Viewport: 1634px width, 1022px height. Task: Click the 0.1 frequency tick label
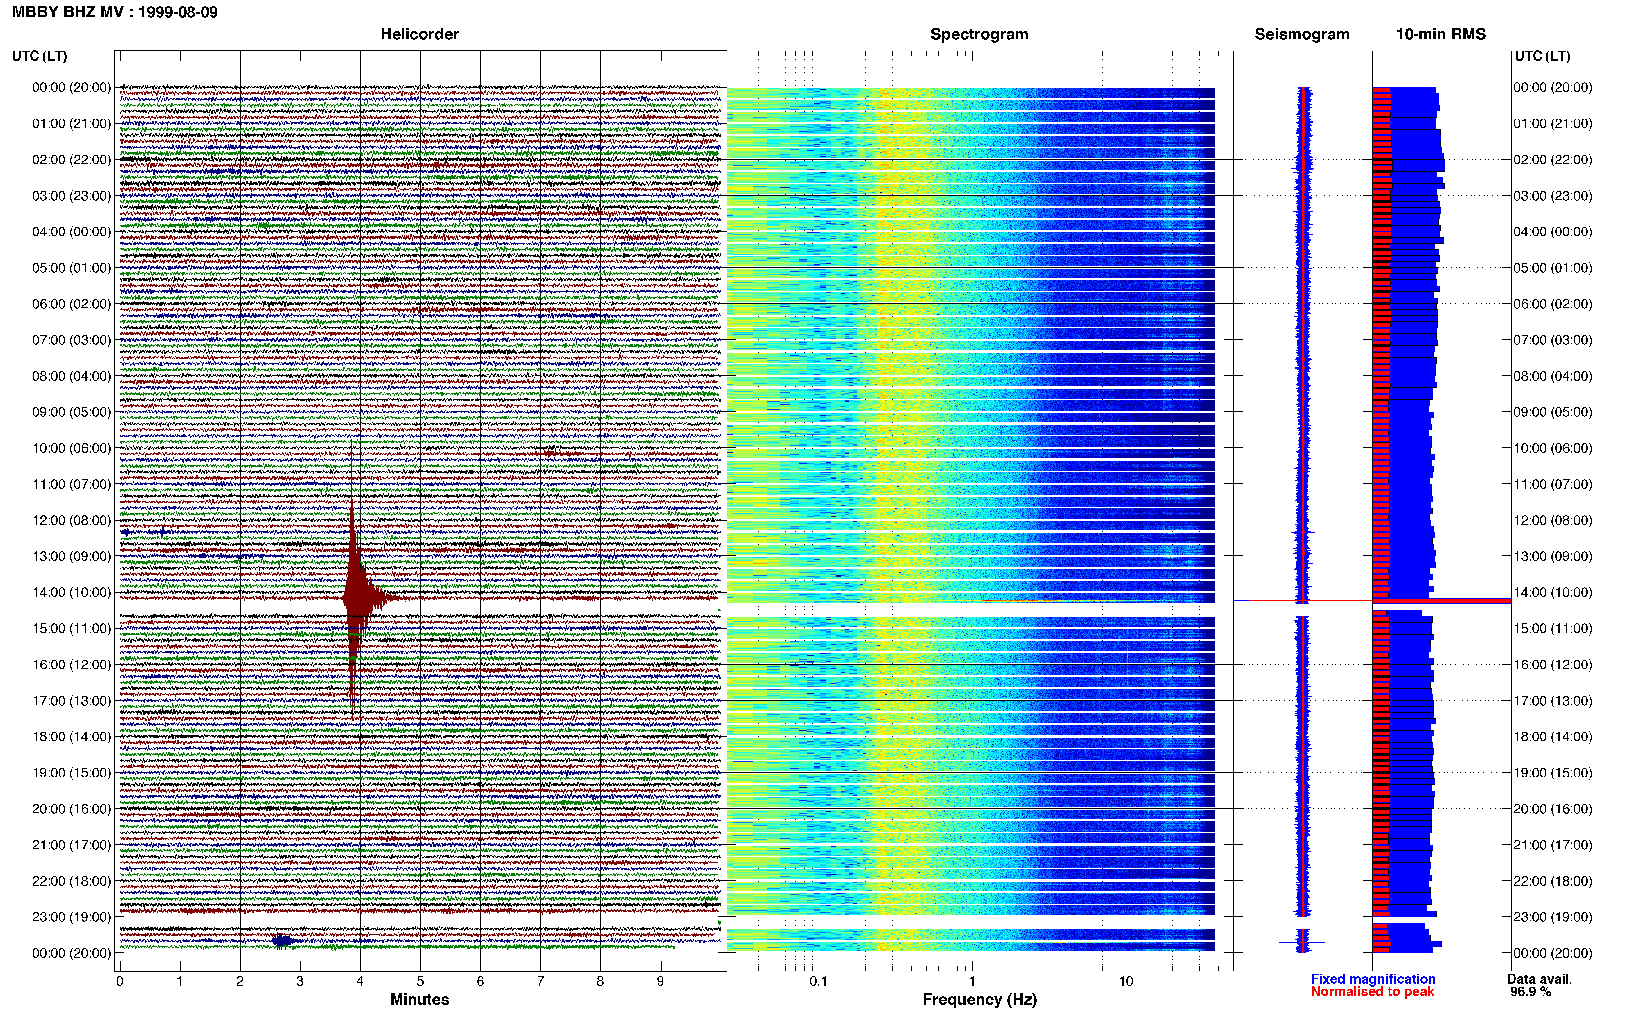pyautogui.click(x=818, y=981)
